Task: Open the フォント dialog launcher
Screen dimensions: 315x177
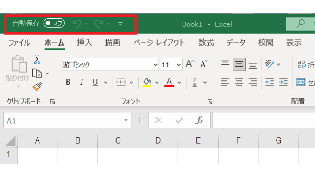Action: pos(210,102)
